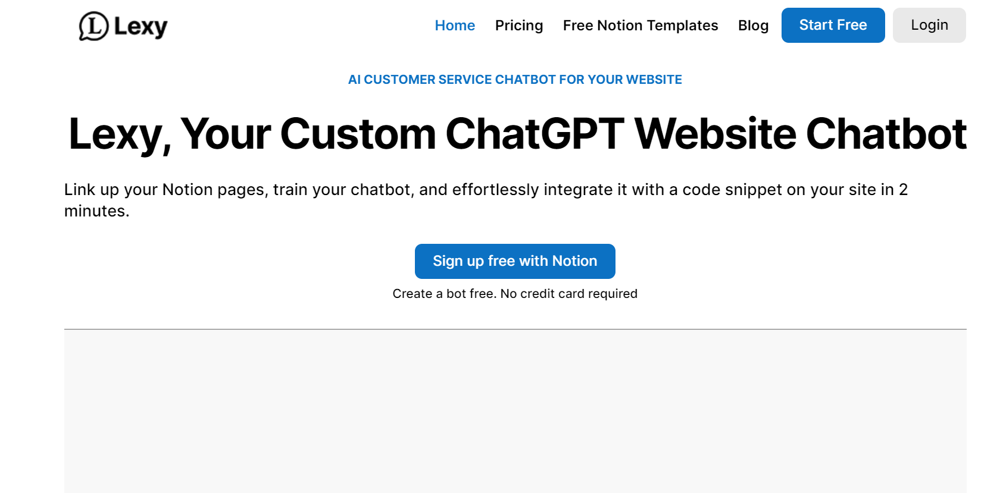Viewport: 1003px width, 493px height.
Task: Click inside the page hero section
Action: click(x=515, y=178)
